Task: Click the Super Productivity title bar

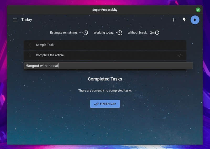Action: [105, 10]
